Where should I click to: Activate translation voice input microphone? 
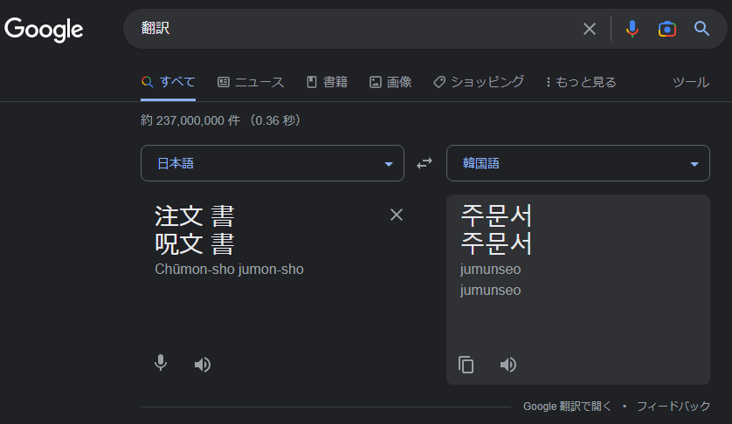(x=161, y=363)
